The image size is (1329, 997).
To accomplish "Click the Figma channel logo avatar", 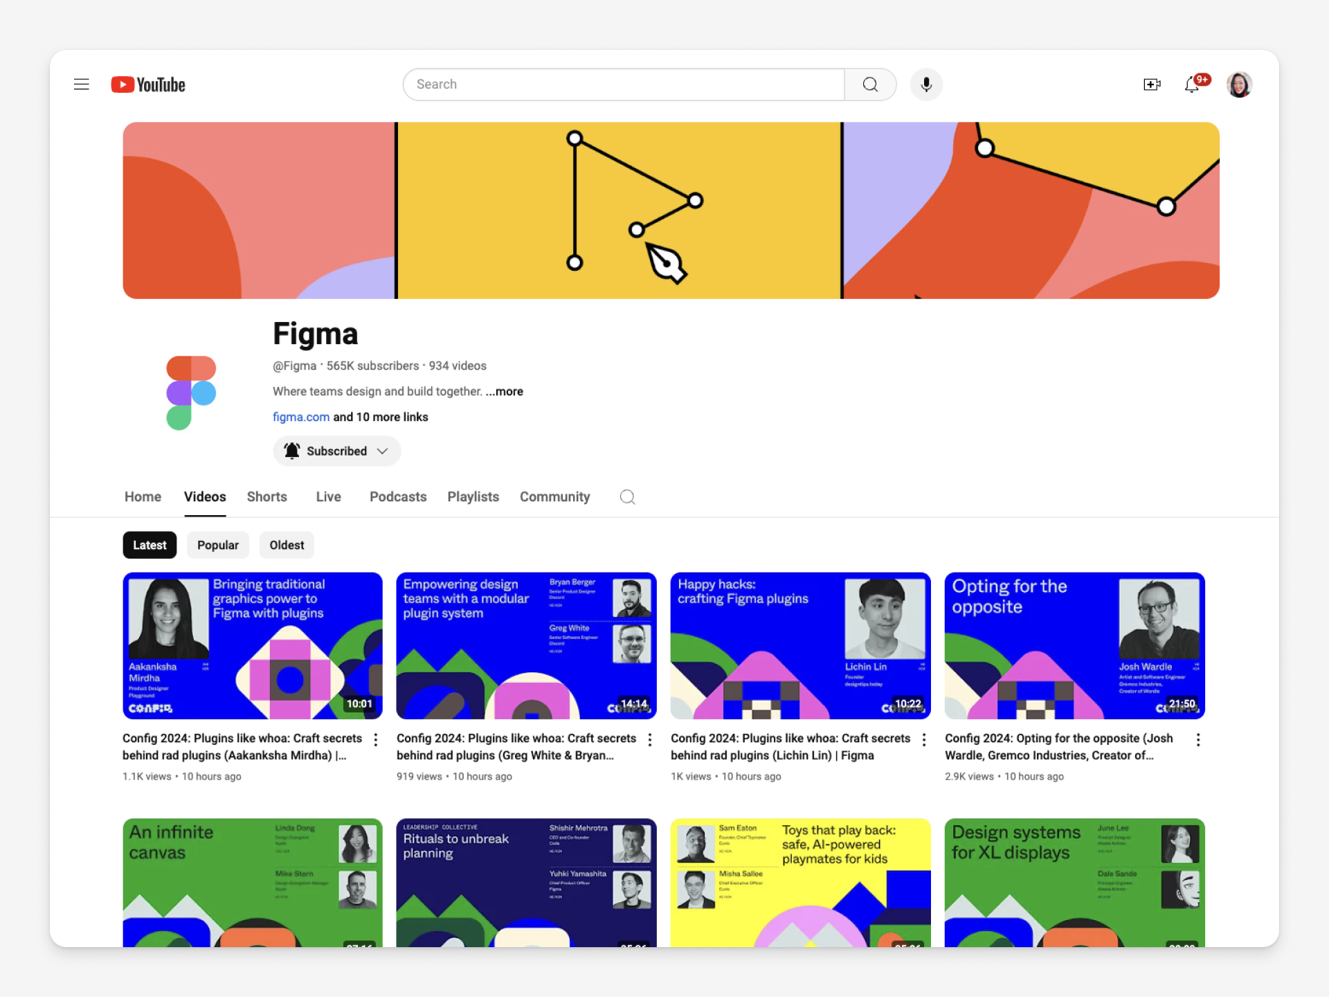I will (x=191, y=393).
